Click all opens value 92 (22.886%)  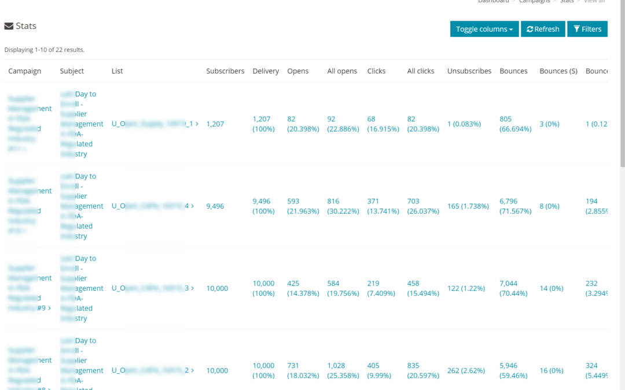(343, 124)
